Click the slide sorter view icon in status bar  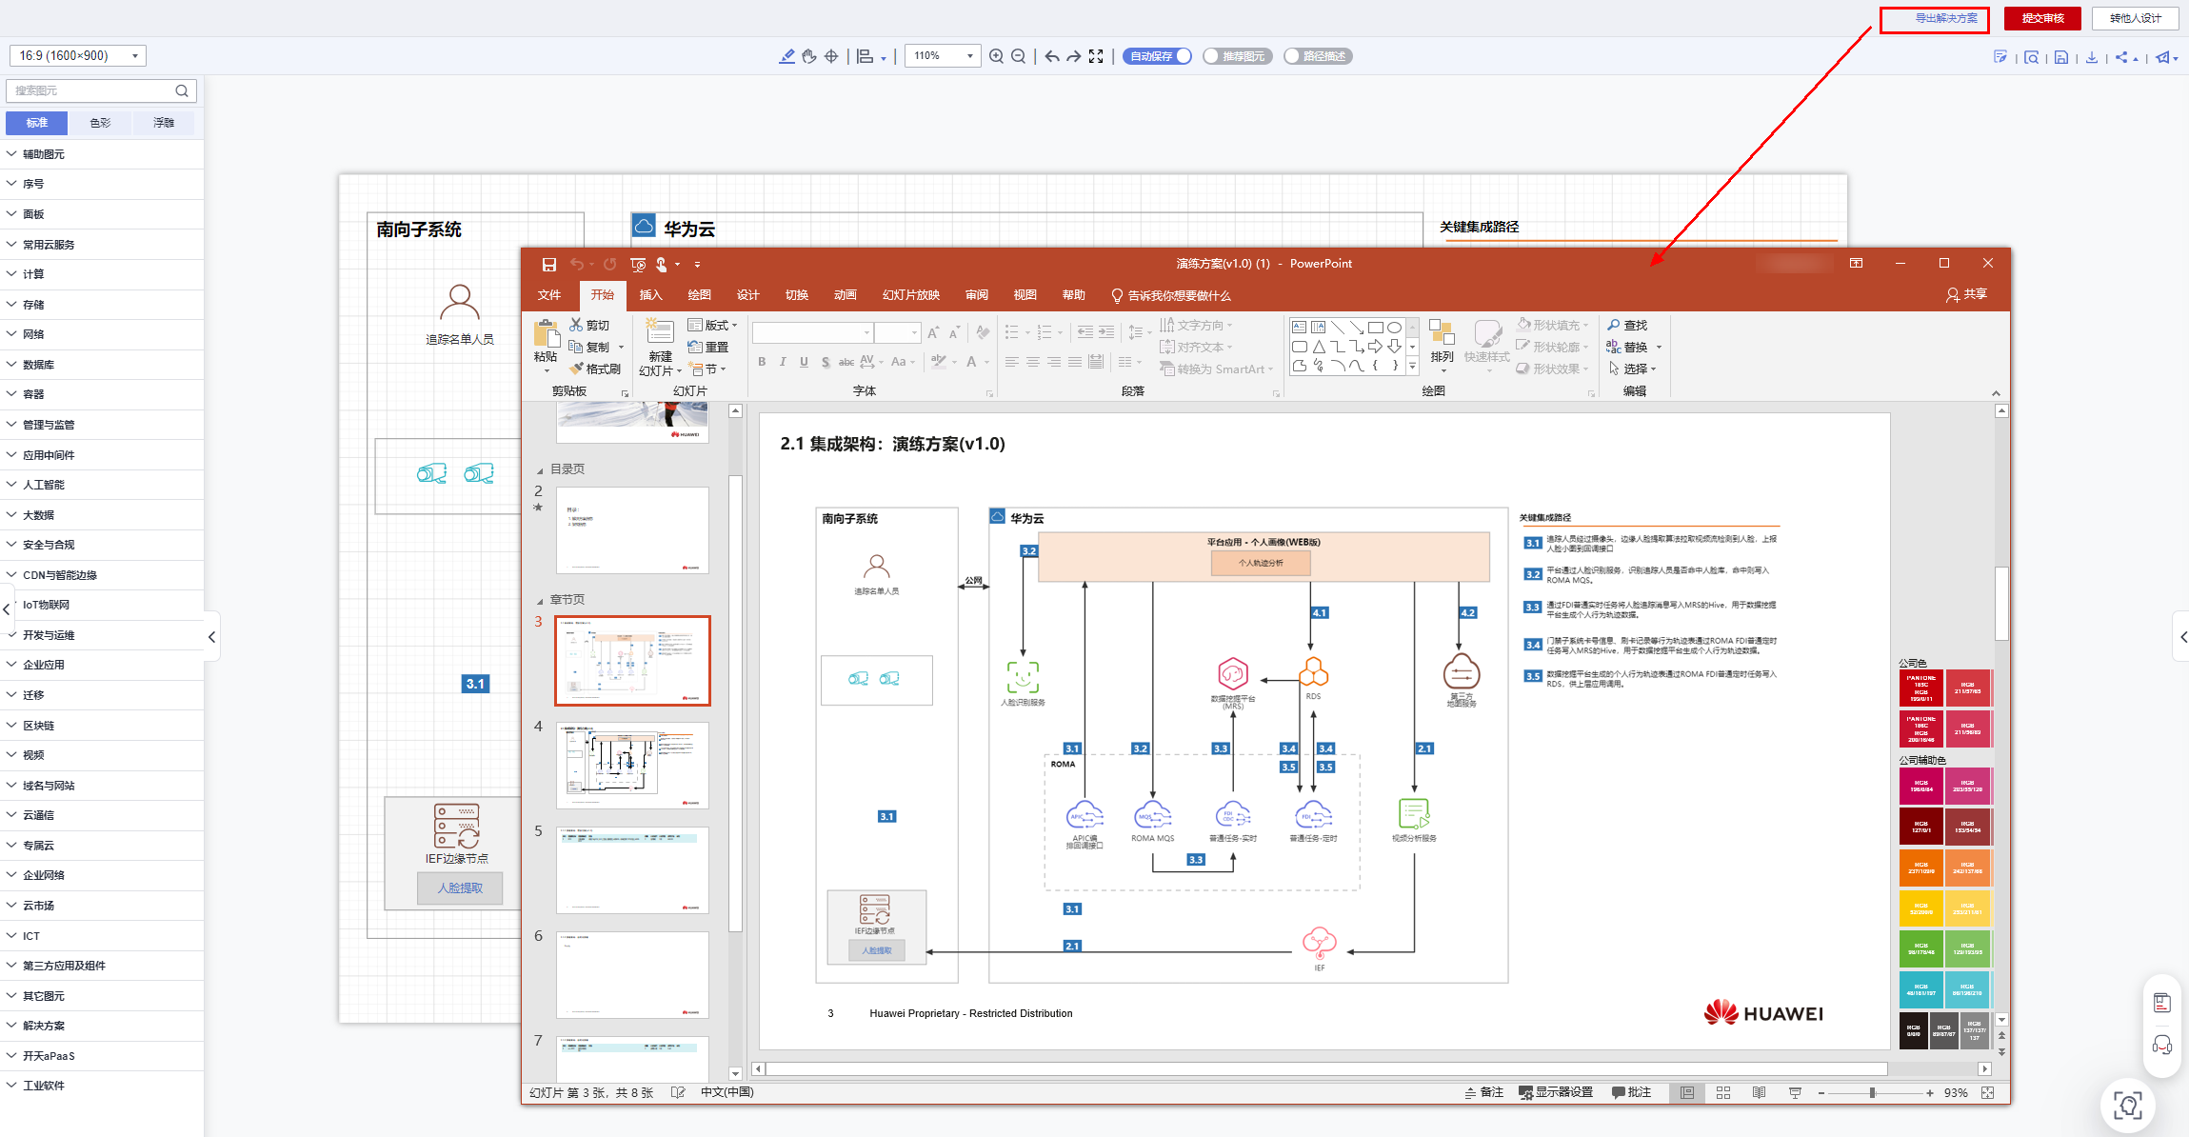point(1722,1093)
